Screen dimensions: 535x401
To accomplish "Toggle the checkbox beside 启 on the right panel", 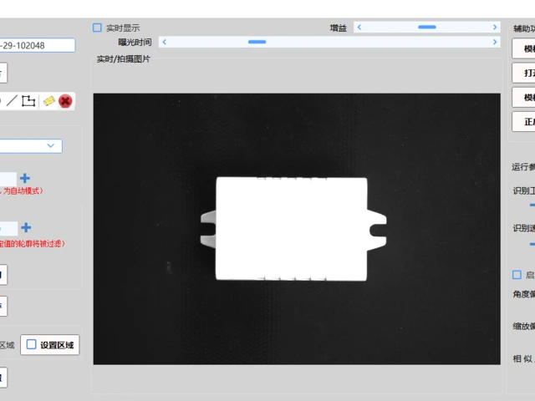I will coord(517,275).
